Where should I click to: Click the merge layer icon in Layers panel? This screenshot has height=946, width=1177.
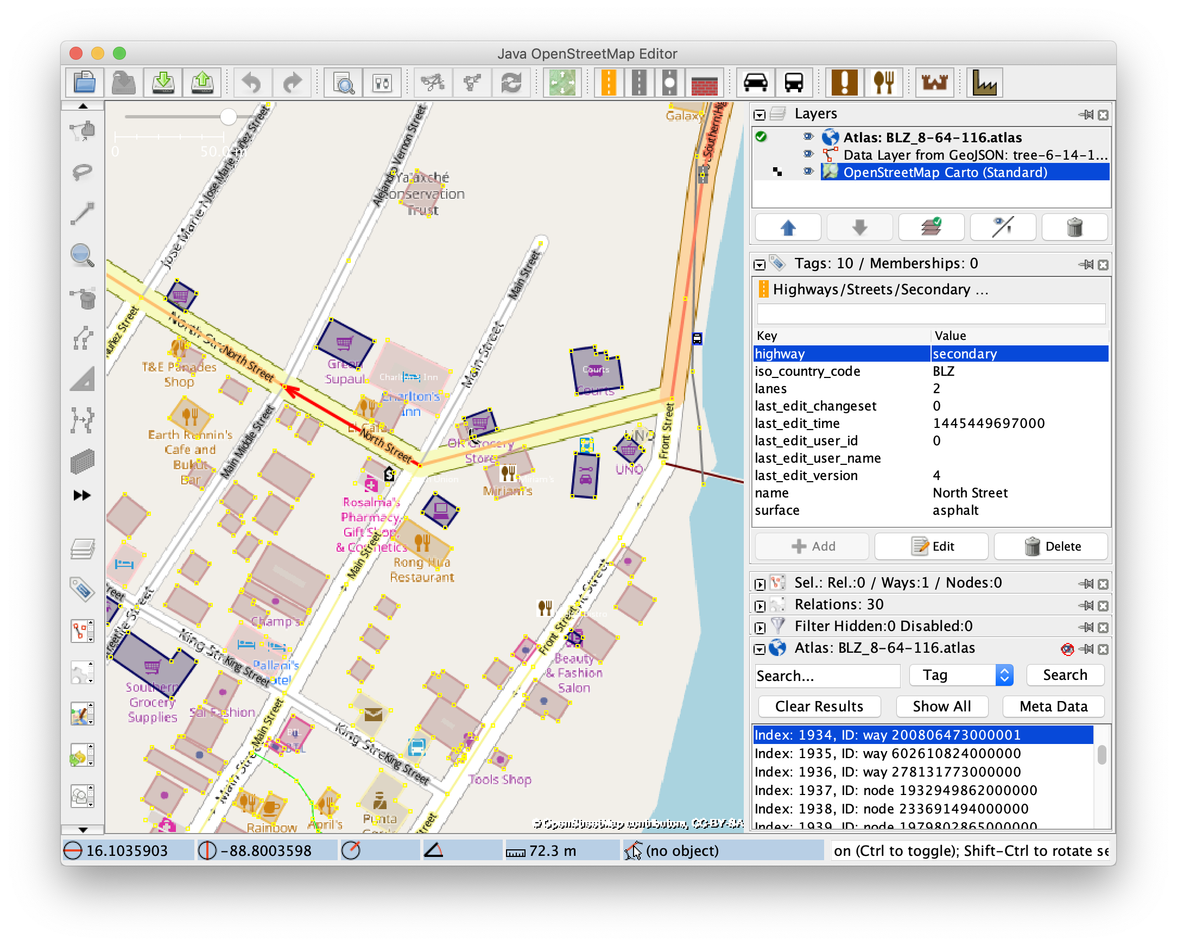point(930,230)
